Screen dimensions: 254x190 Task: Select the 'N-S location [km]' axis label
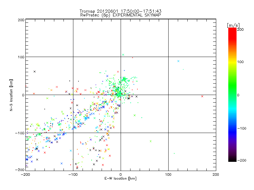11,95
